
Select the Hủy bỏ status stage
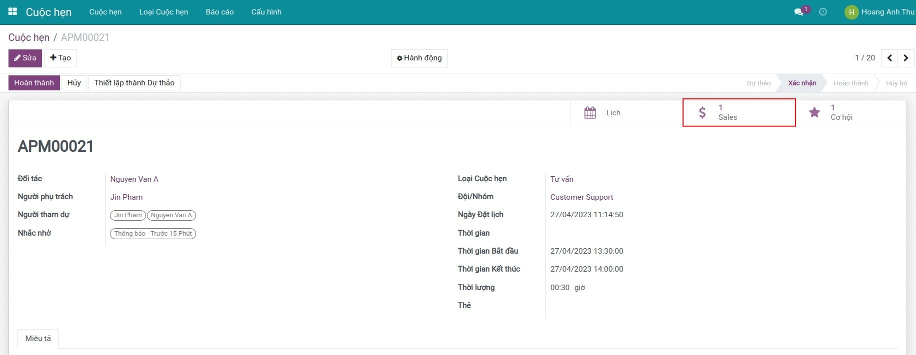(x=896, y=83)
